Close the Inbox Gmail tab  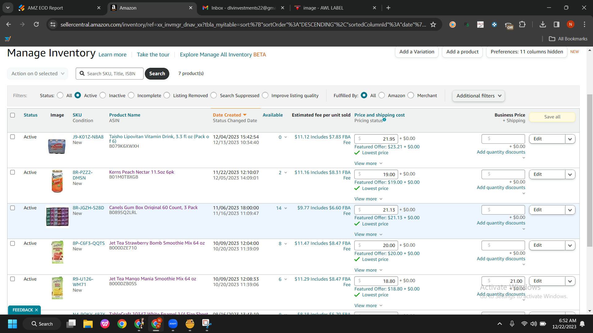pyautogui.click(x=283, y=8)
